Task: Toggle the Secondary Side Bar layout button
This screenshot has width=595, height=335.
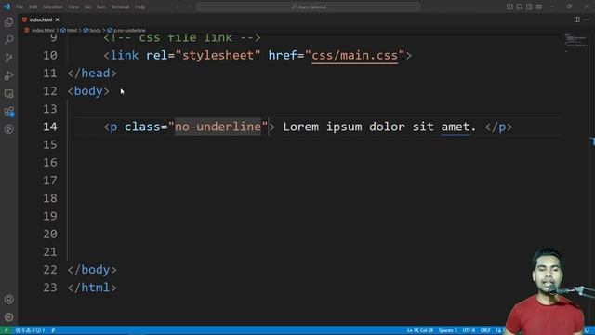Action: point(529,7)
